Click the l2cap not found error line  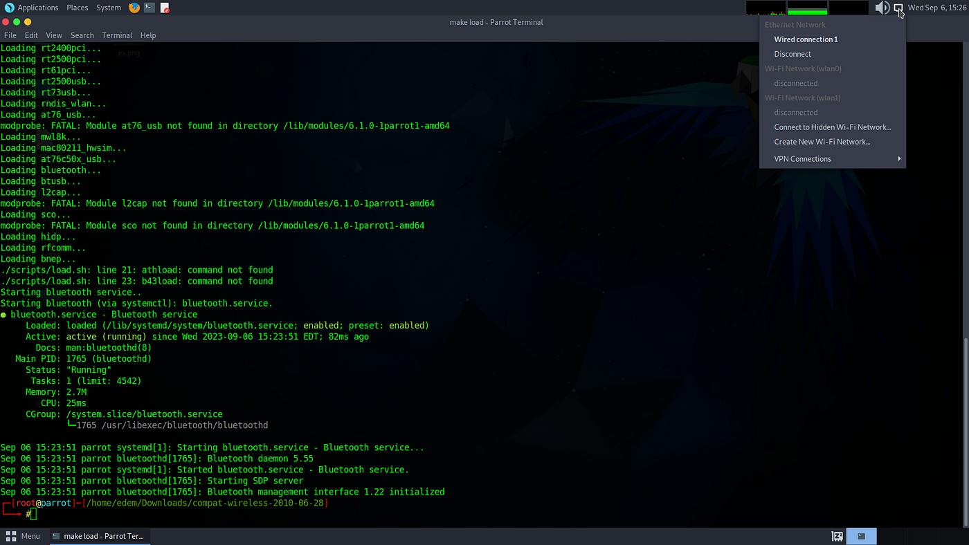pos(217,203)
